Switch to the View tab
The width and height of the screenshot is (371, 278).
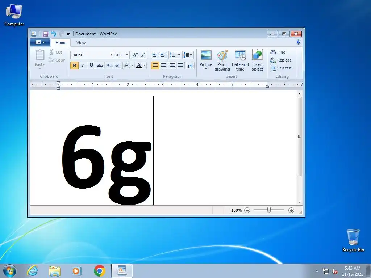click(81, 43)
